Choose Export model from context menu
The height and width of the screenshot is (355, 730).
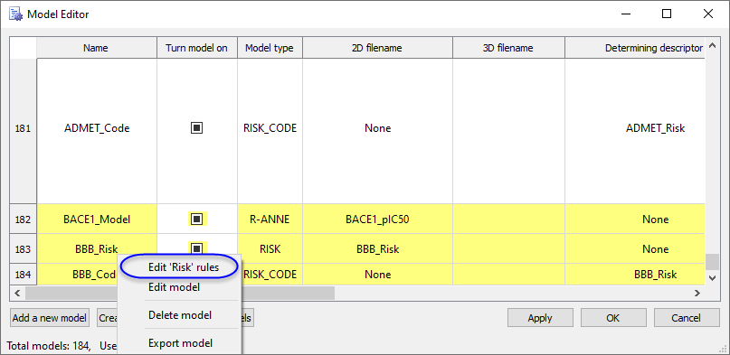[180, 343]
